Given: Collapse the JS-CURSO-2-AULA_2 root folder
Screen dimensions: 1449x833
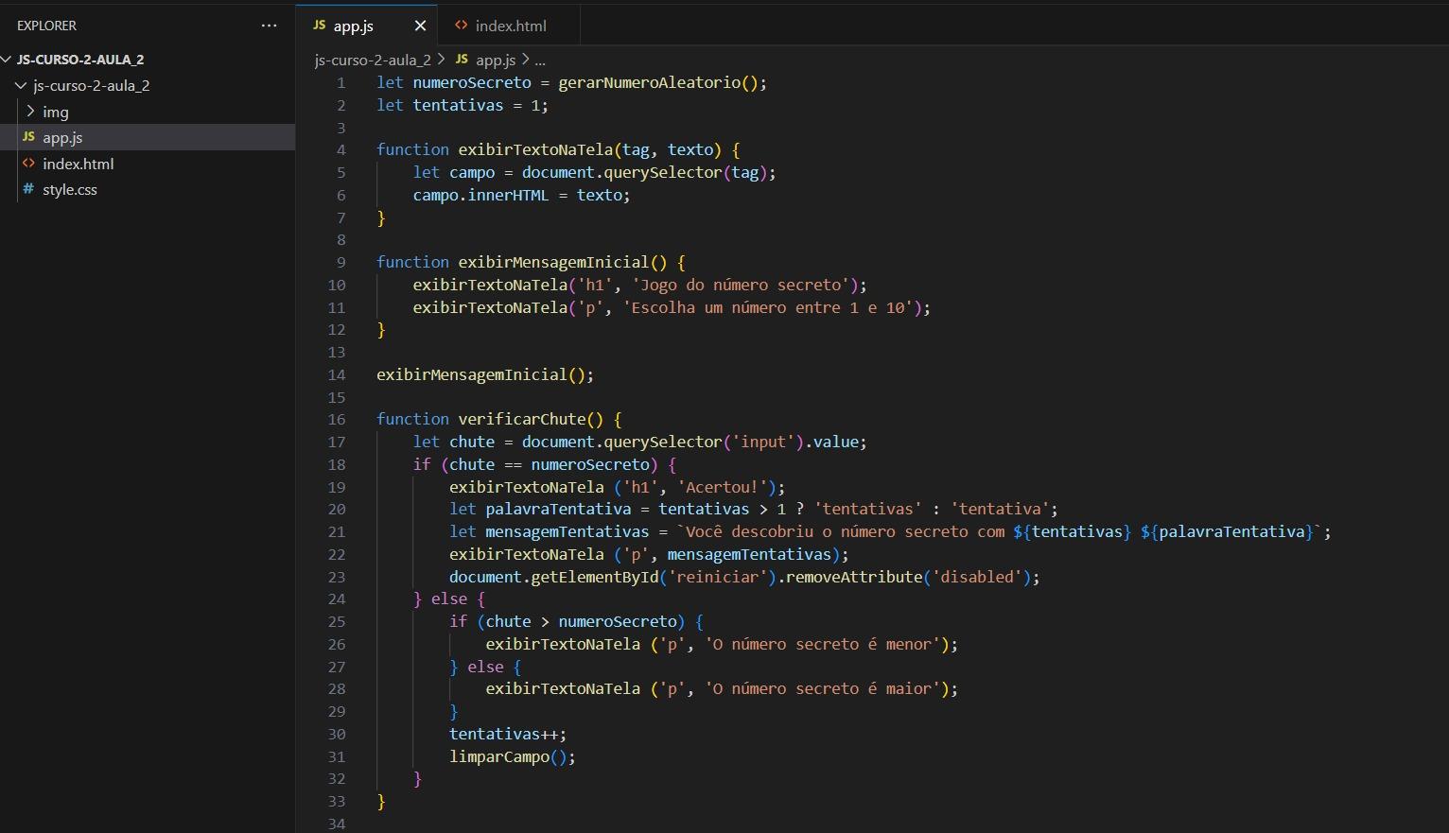Looking at the screenshot, I should coord(8,59).
